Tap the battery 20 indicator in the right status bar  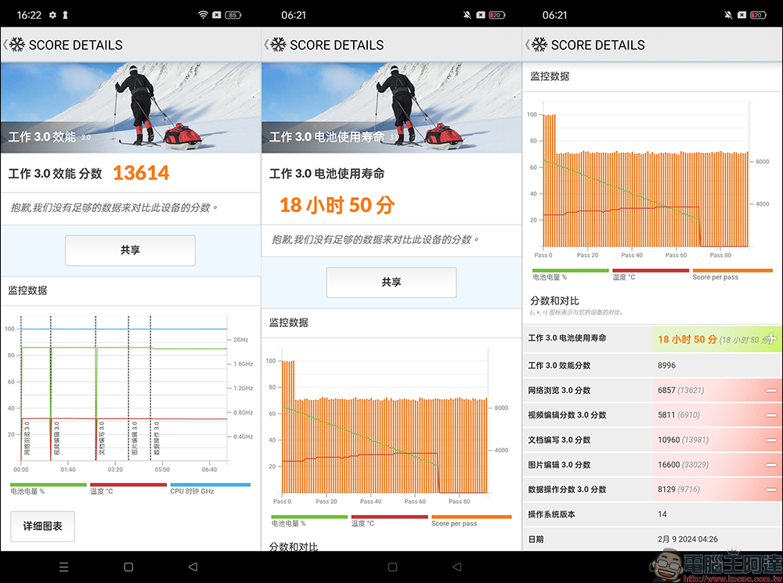coord(758,15)
